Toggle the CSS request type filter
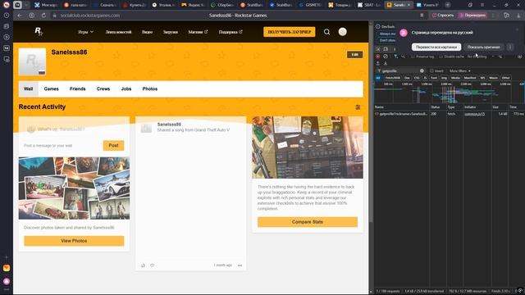 coord(417,78)
